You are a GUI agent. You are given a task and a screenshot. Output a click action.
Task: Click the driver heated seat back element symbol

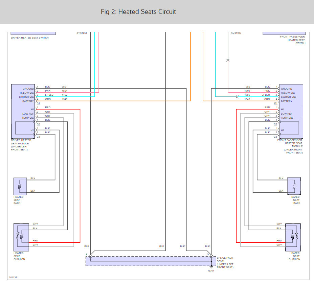[20, 185]
